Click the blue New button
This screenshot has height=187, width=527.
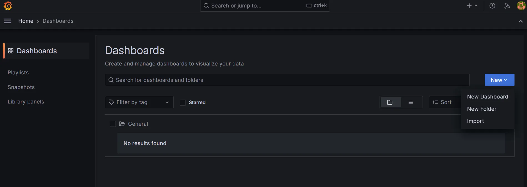(500, 80)
